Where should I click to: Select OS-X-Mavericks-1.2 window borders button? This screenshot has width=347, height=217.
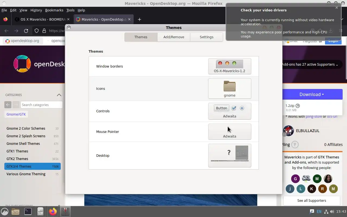230,66
